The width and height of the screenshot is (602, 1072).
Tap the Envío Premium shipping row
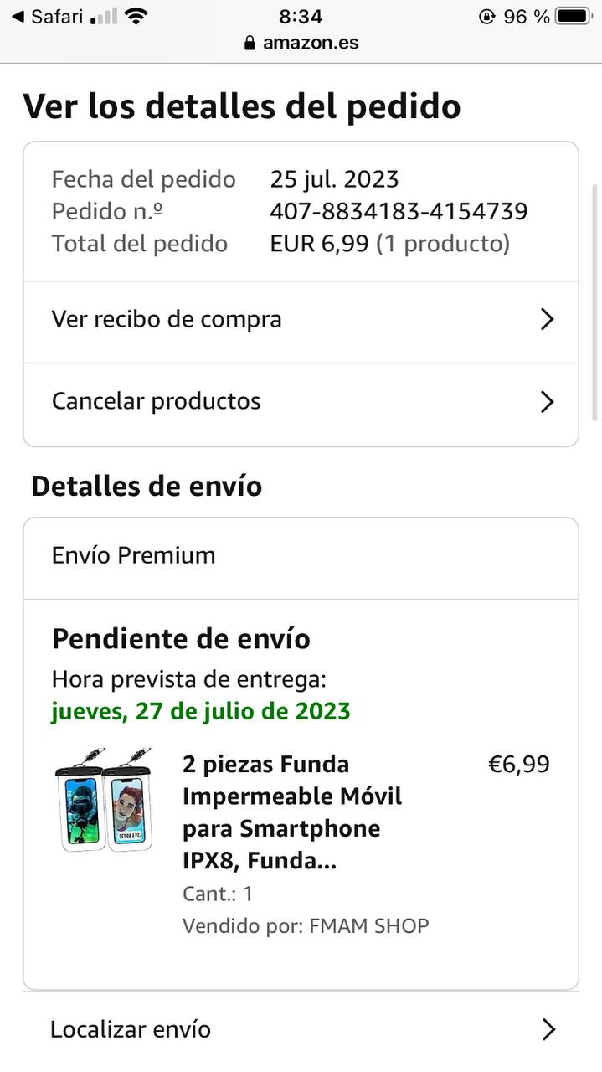click(134, 555)
